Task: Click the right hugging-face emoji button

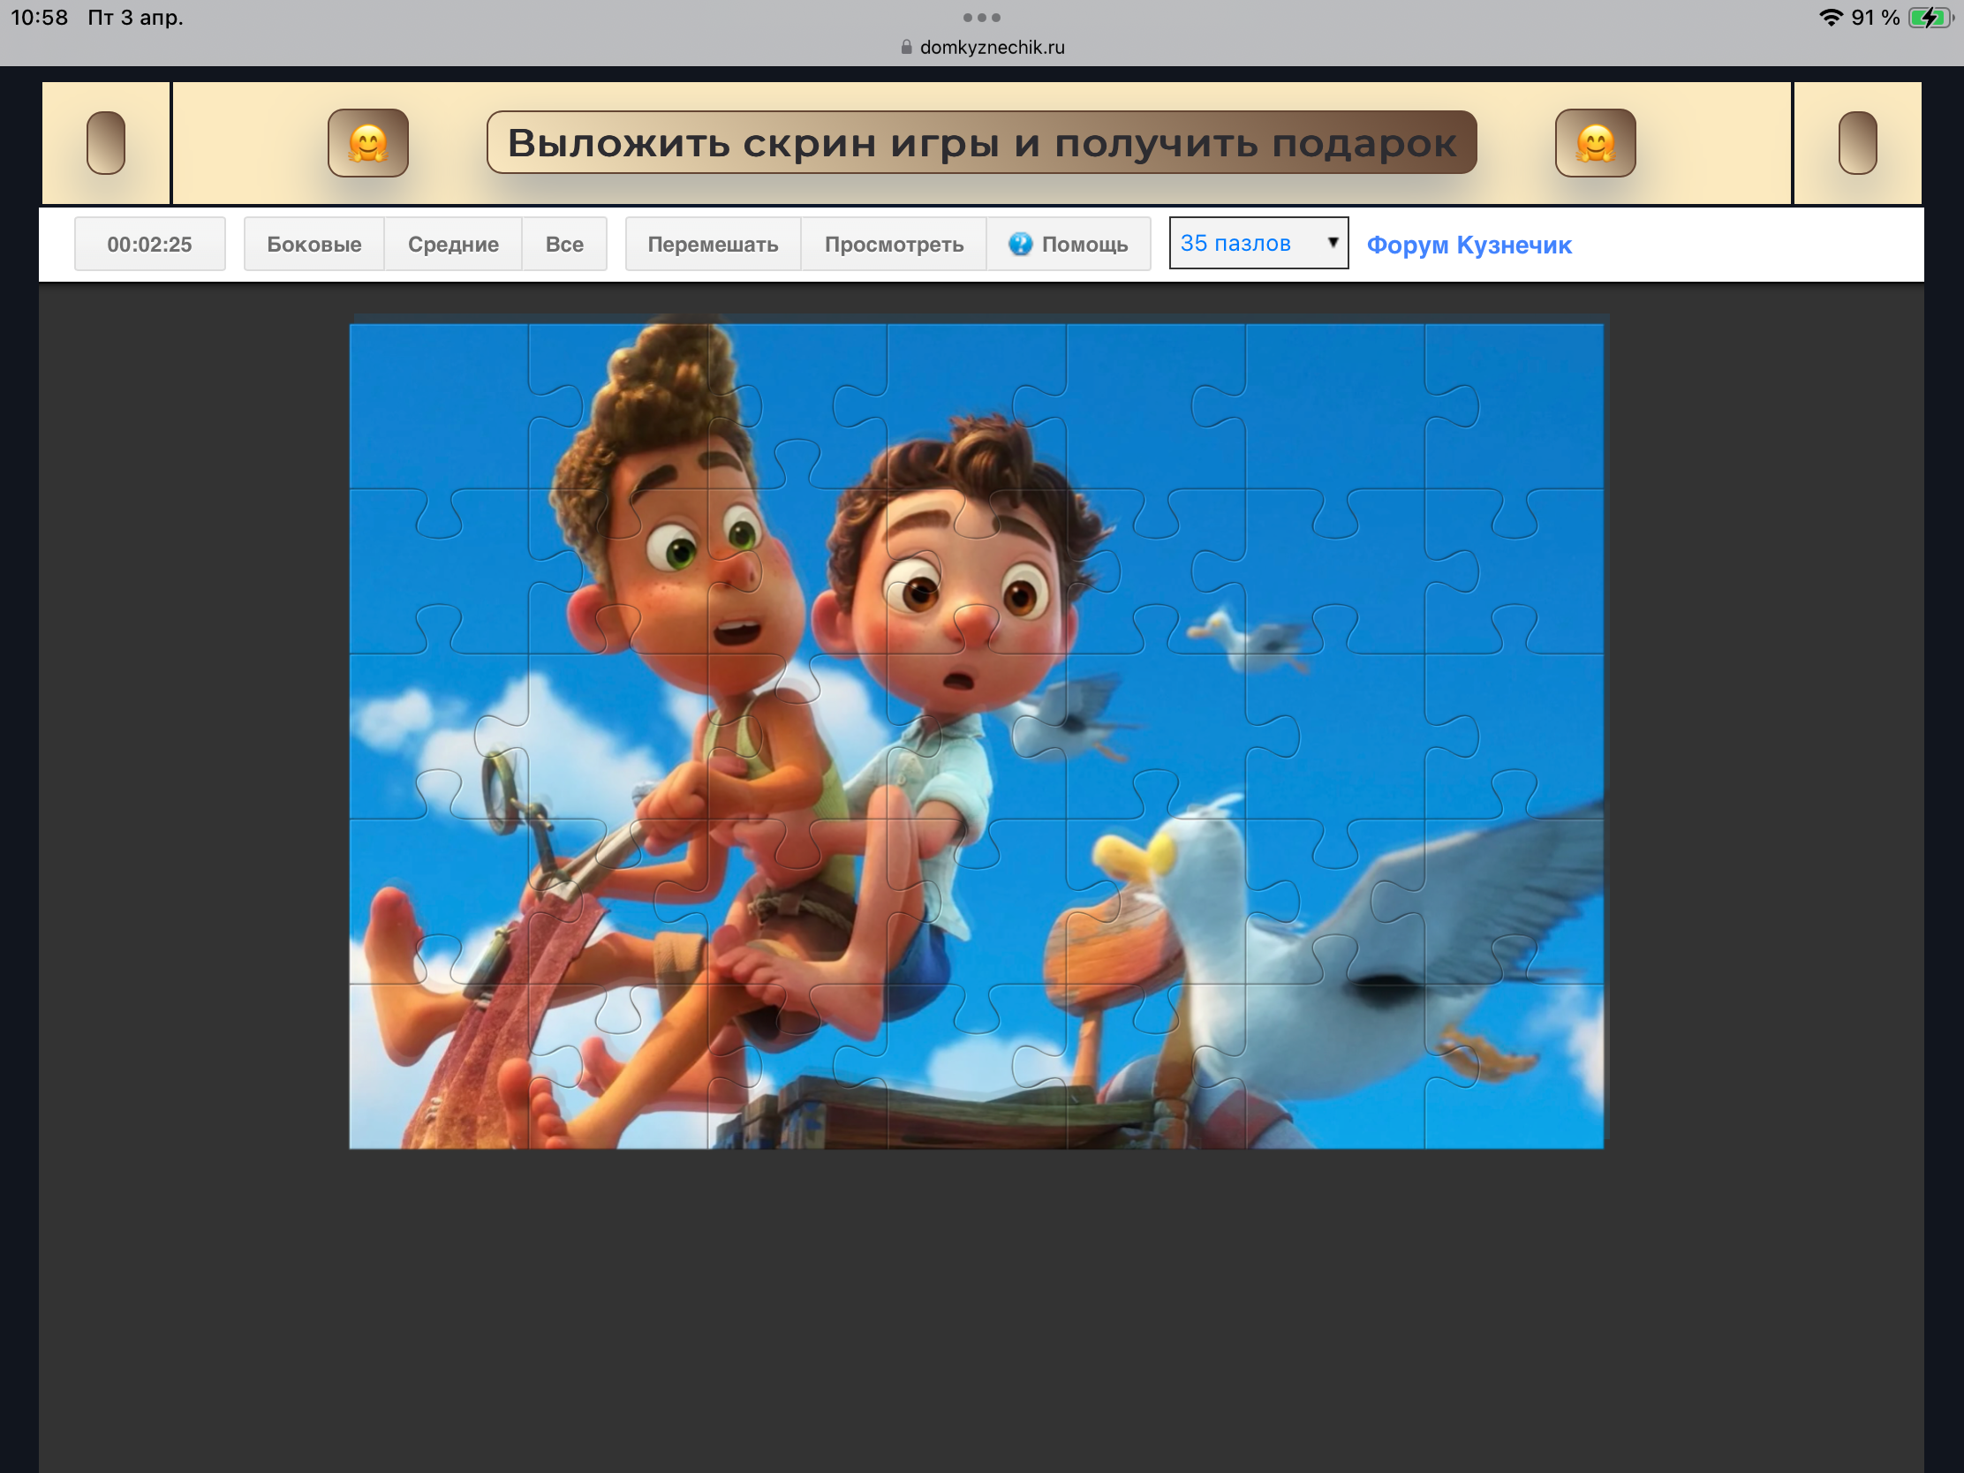Action: (1595, 143)
